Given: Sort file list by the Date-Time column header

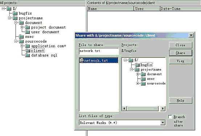Looking at the screenshot, I should [181, 9].
